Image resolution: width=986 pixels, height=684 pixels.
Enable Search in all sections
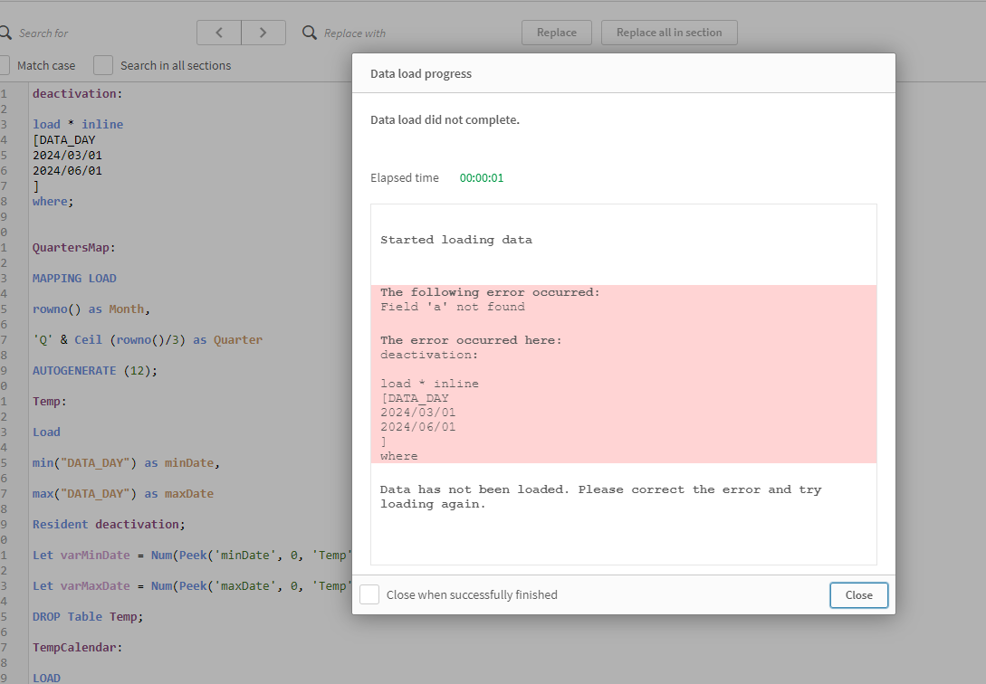(102, 65)
